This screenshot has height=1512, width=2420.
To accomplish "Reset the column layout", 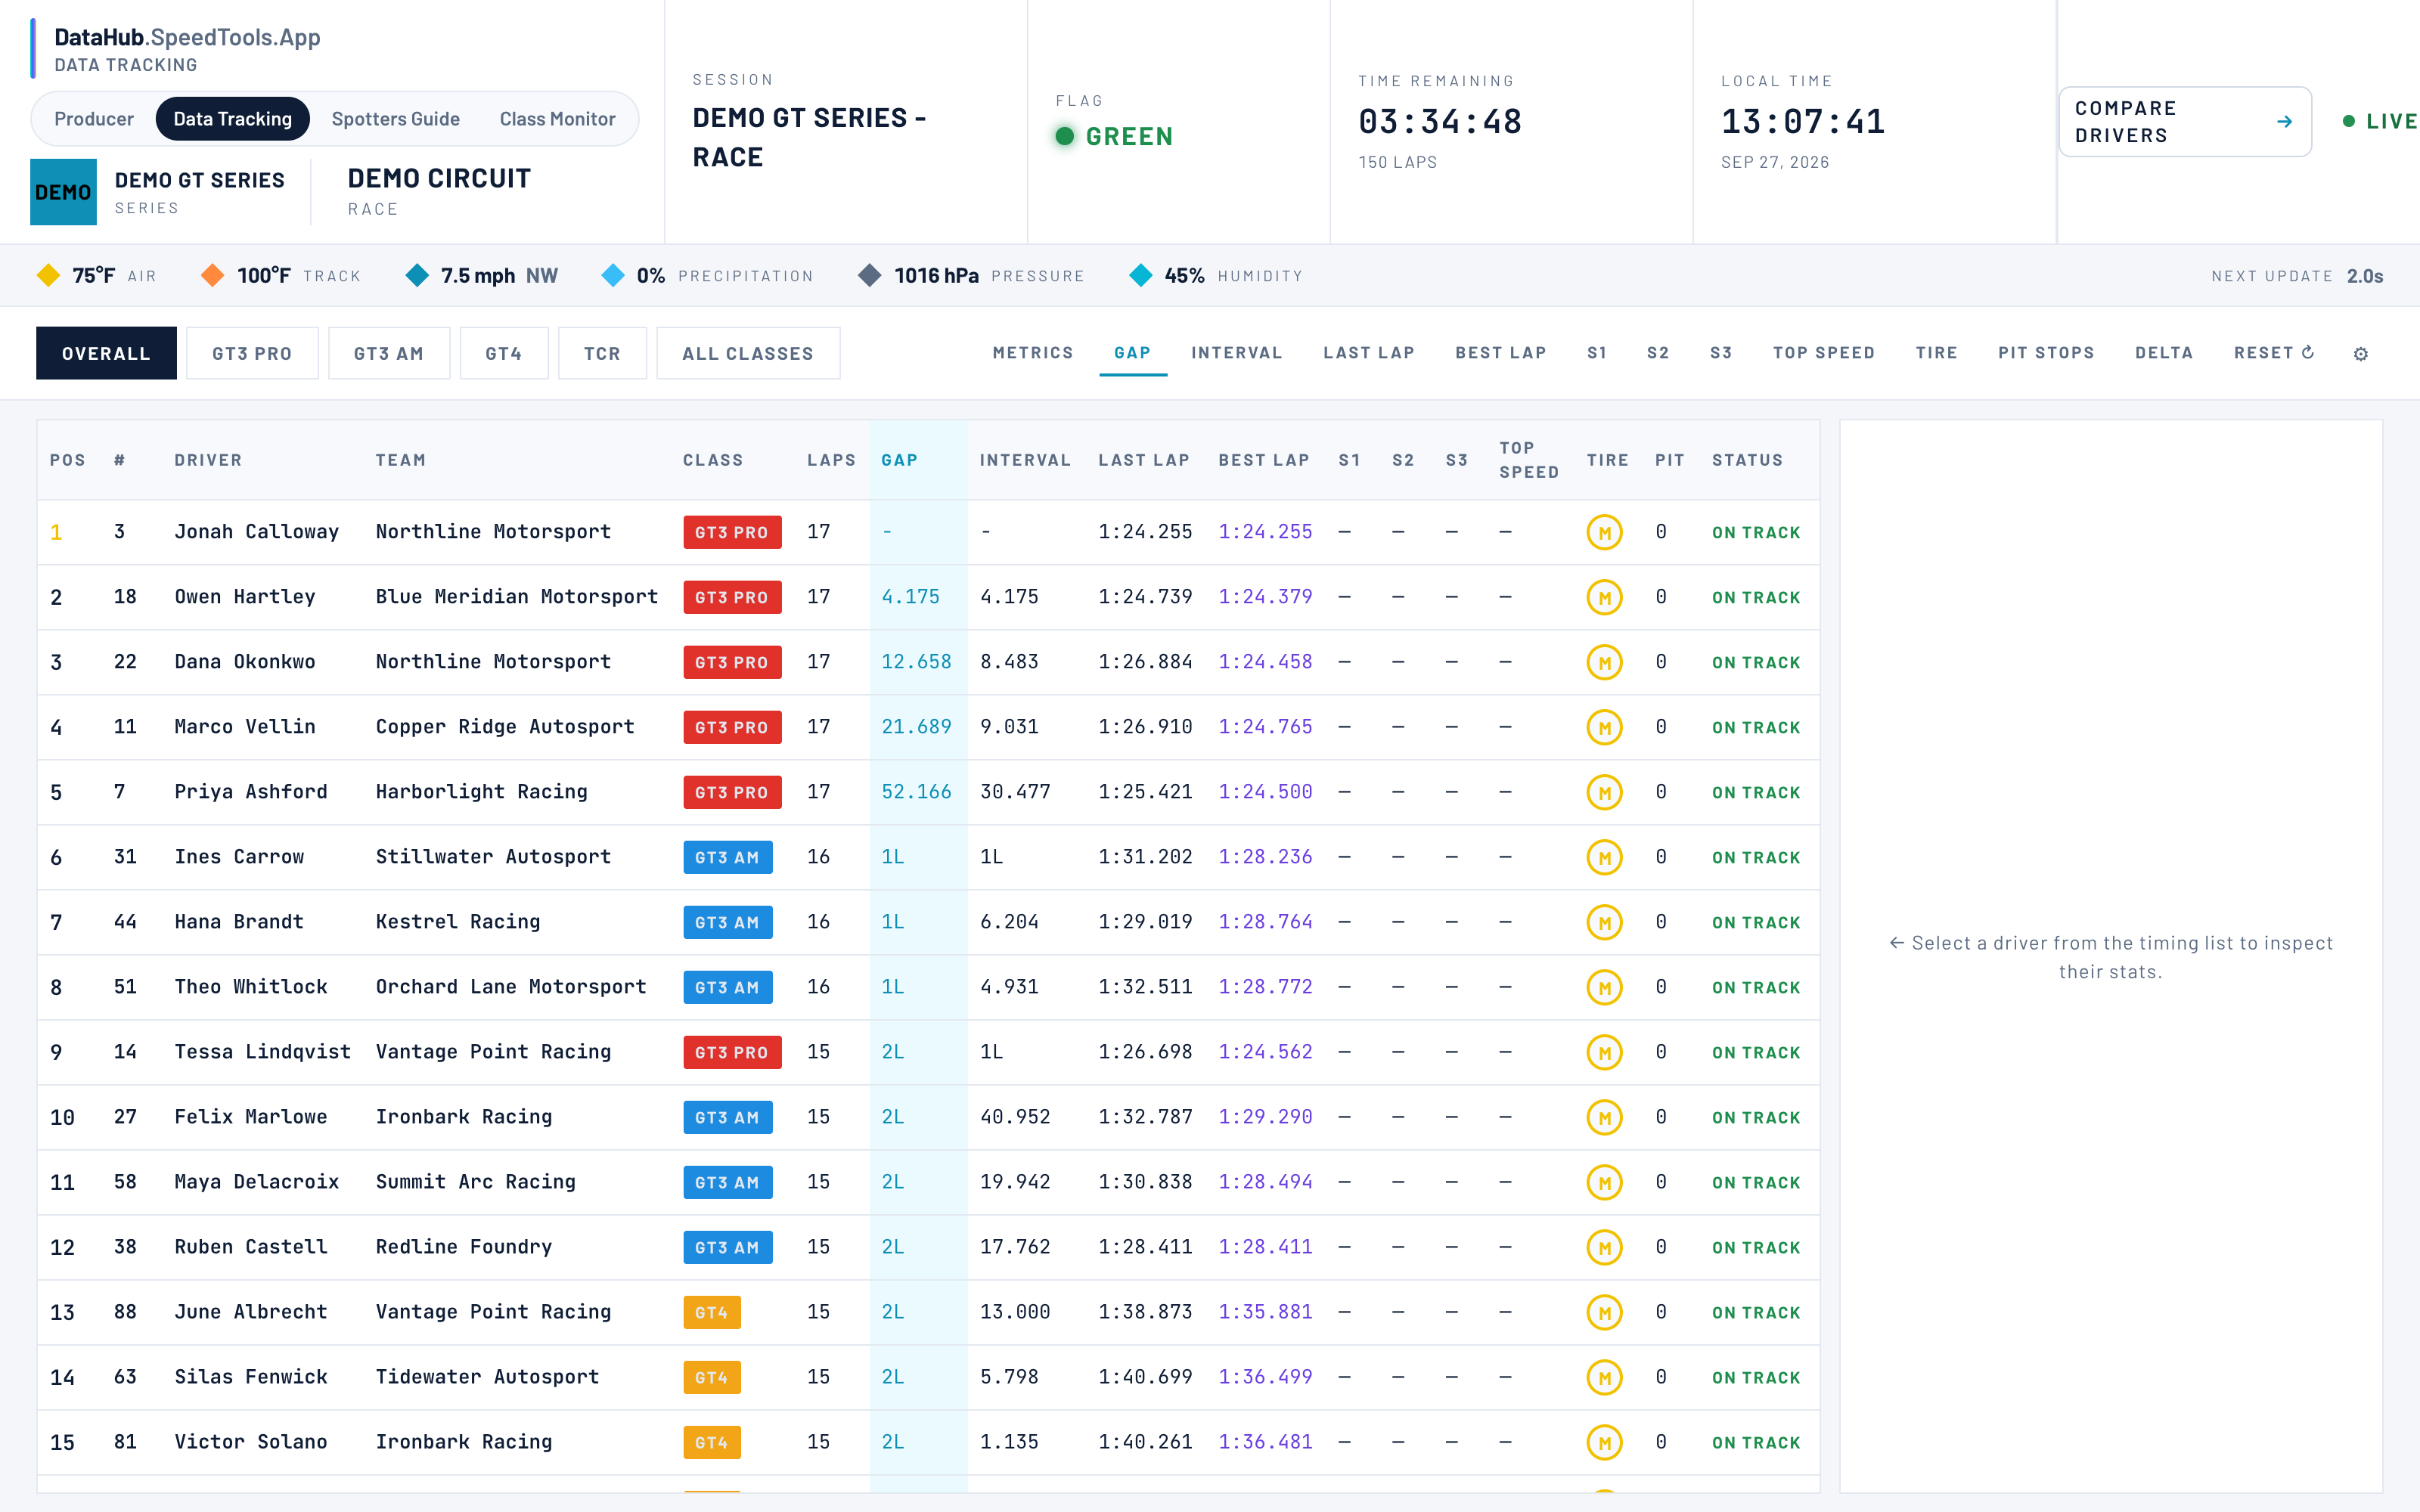I will pyautogui.click(x=2273, y=353).
